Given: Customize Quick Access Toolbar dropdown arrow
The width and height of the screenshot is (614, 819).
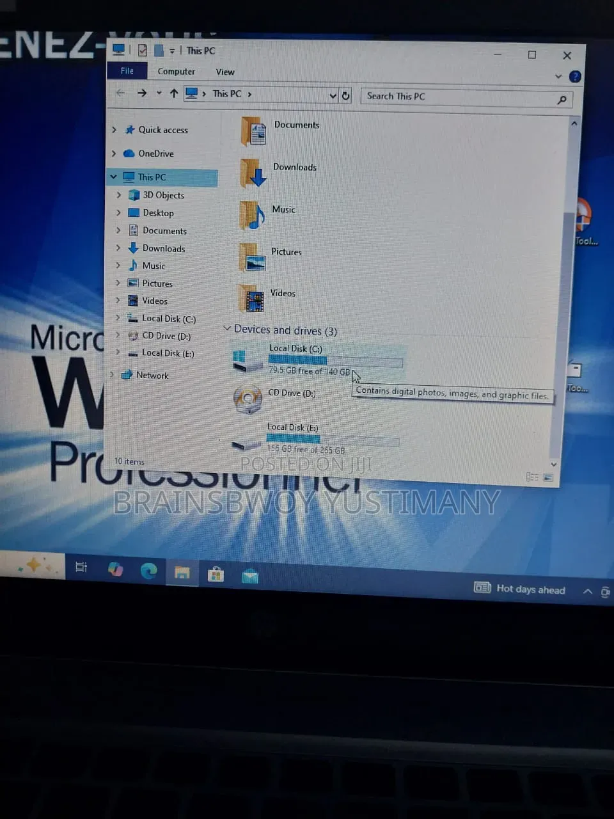Looking at the screenshot, I should pos(172,51).
